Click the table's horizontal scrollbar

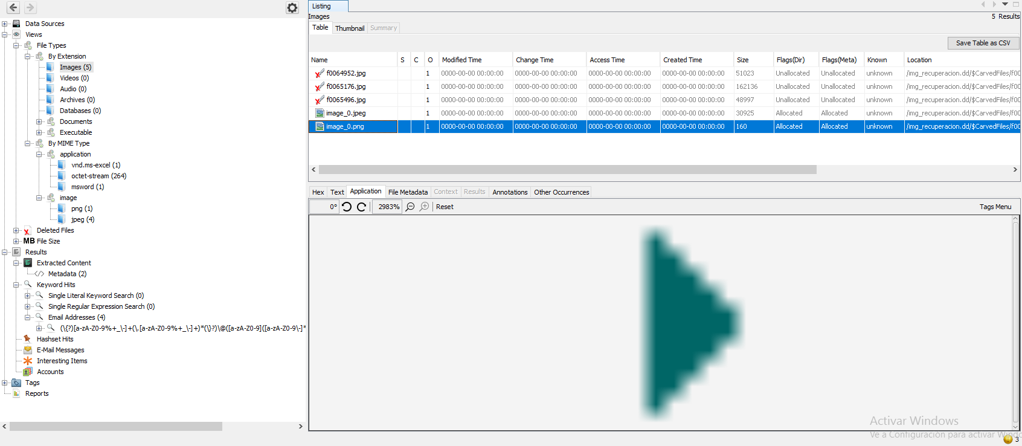pos(567,170)
